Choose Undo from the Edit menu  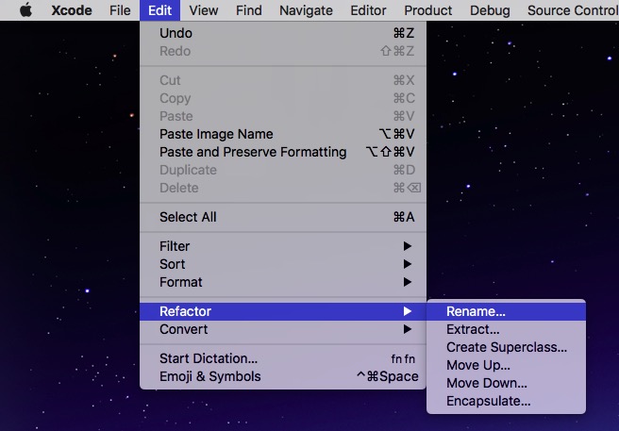[x=283, y=33]
